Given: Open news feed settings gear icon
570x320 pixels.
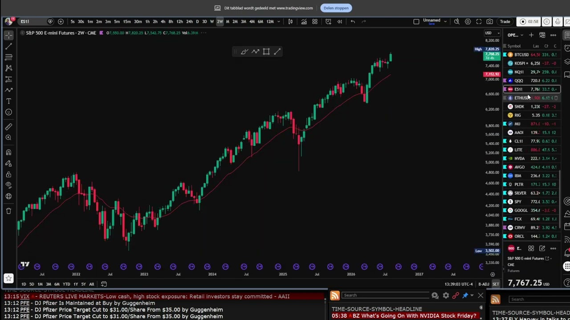Looking at the screenshot, I should pos(446,295).
